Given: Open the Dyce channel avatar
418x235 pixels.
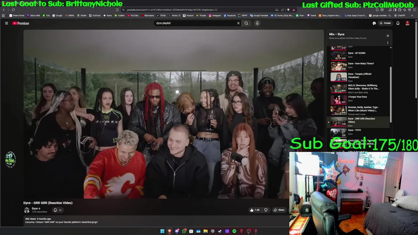Looking at the screenshot, I should (27, 210).
